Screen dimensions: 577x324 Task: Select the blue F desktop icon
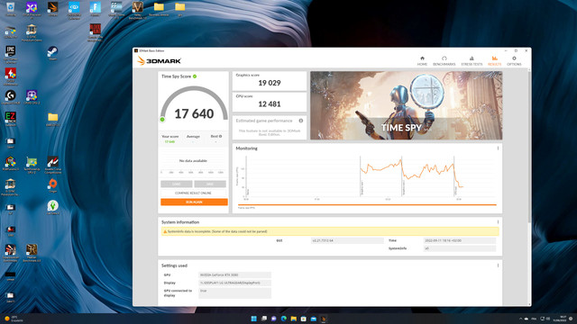point(95,9)
